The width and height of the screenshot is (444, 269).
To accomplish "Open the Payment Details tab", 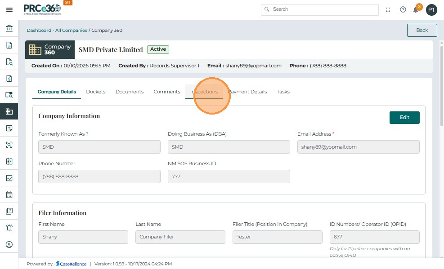I will click(247, 92).
